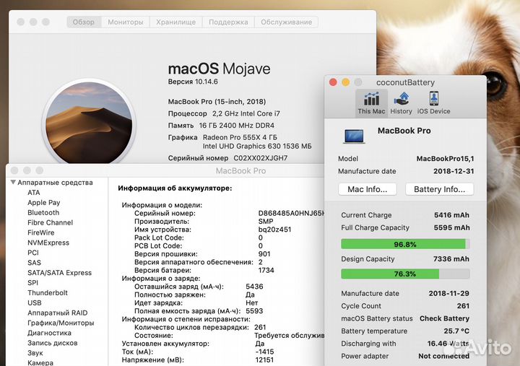Click the Radeon Pro 555X 4 ГБ text
Viewport: 520px width, 366px height.
click(240, 137)
